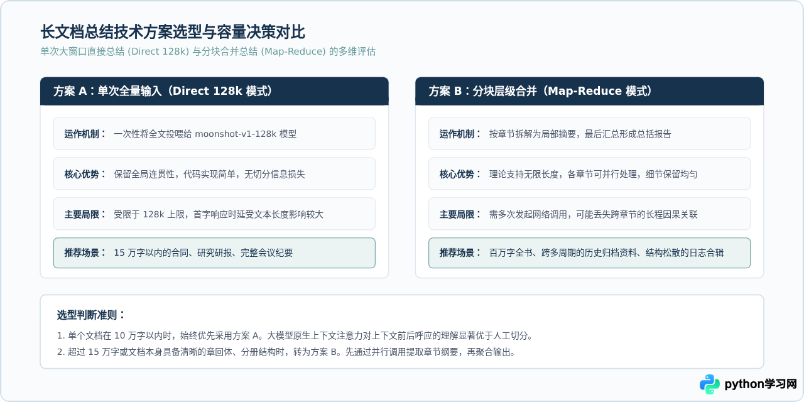
Task: Click the row 按章节拆解为局部摘要
Action: pyautogui.click(x=589, y=133)
